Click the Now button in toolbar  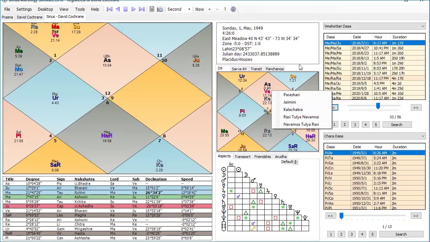[200, 9]
